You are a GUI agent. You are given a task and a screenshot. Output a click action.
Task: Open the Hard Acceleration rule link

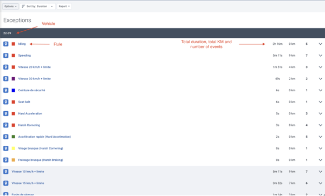click(x=30, y=113)
